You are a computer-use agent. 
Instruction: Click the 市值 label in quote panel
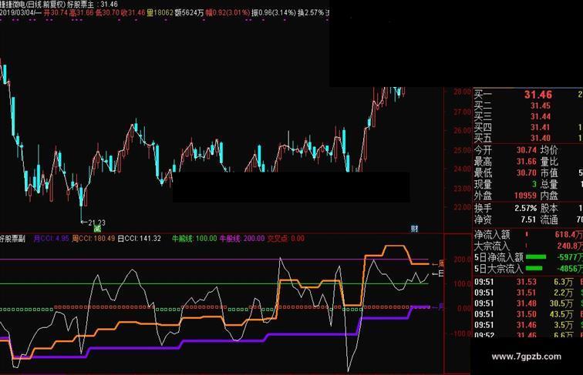[549, 173]
